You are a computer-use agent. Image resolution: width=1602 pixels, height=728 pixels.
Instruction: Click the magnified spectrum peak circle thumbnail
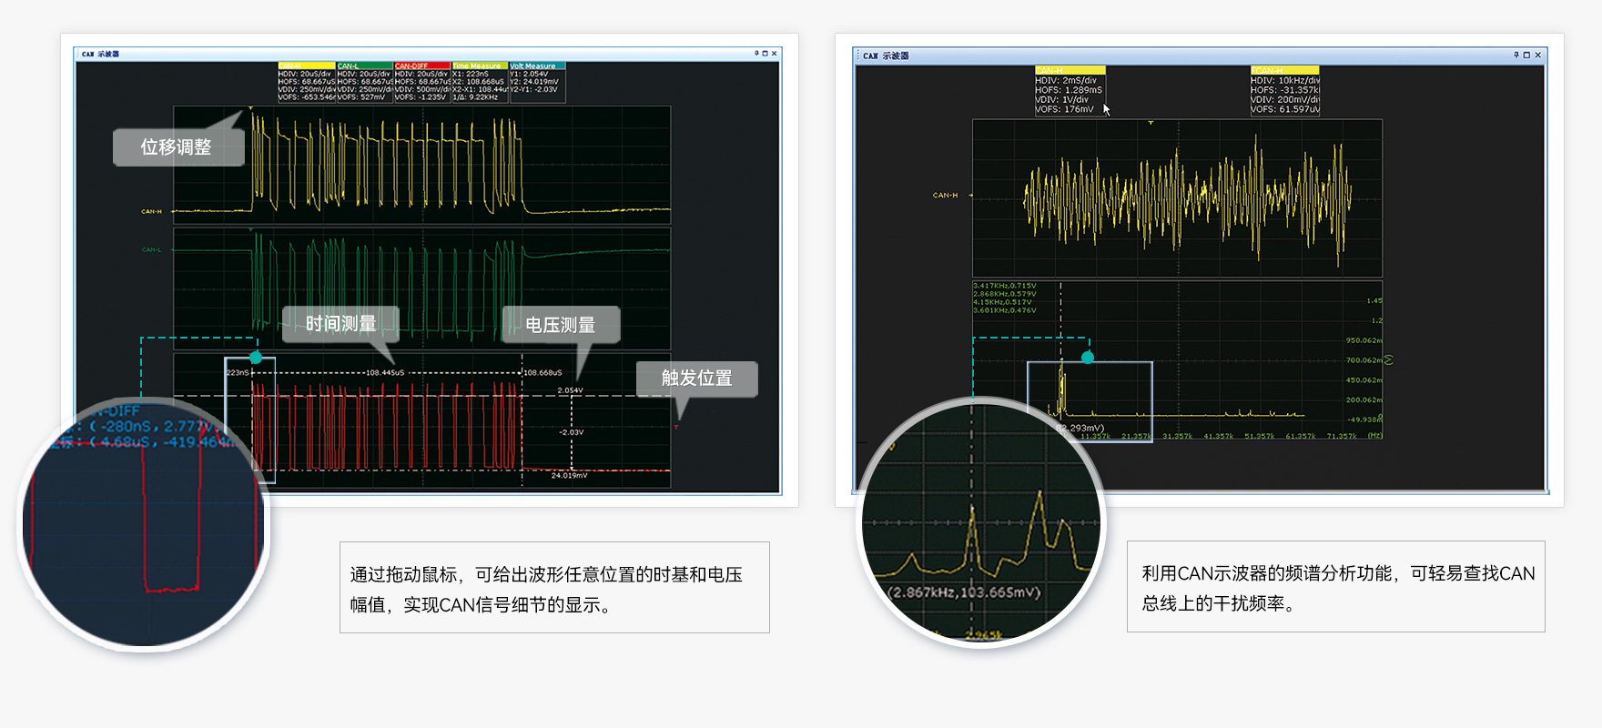[x=981, y=522]
